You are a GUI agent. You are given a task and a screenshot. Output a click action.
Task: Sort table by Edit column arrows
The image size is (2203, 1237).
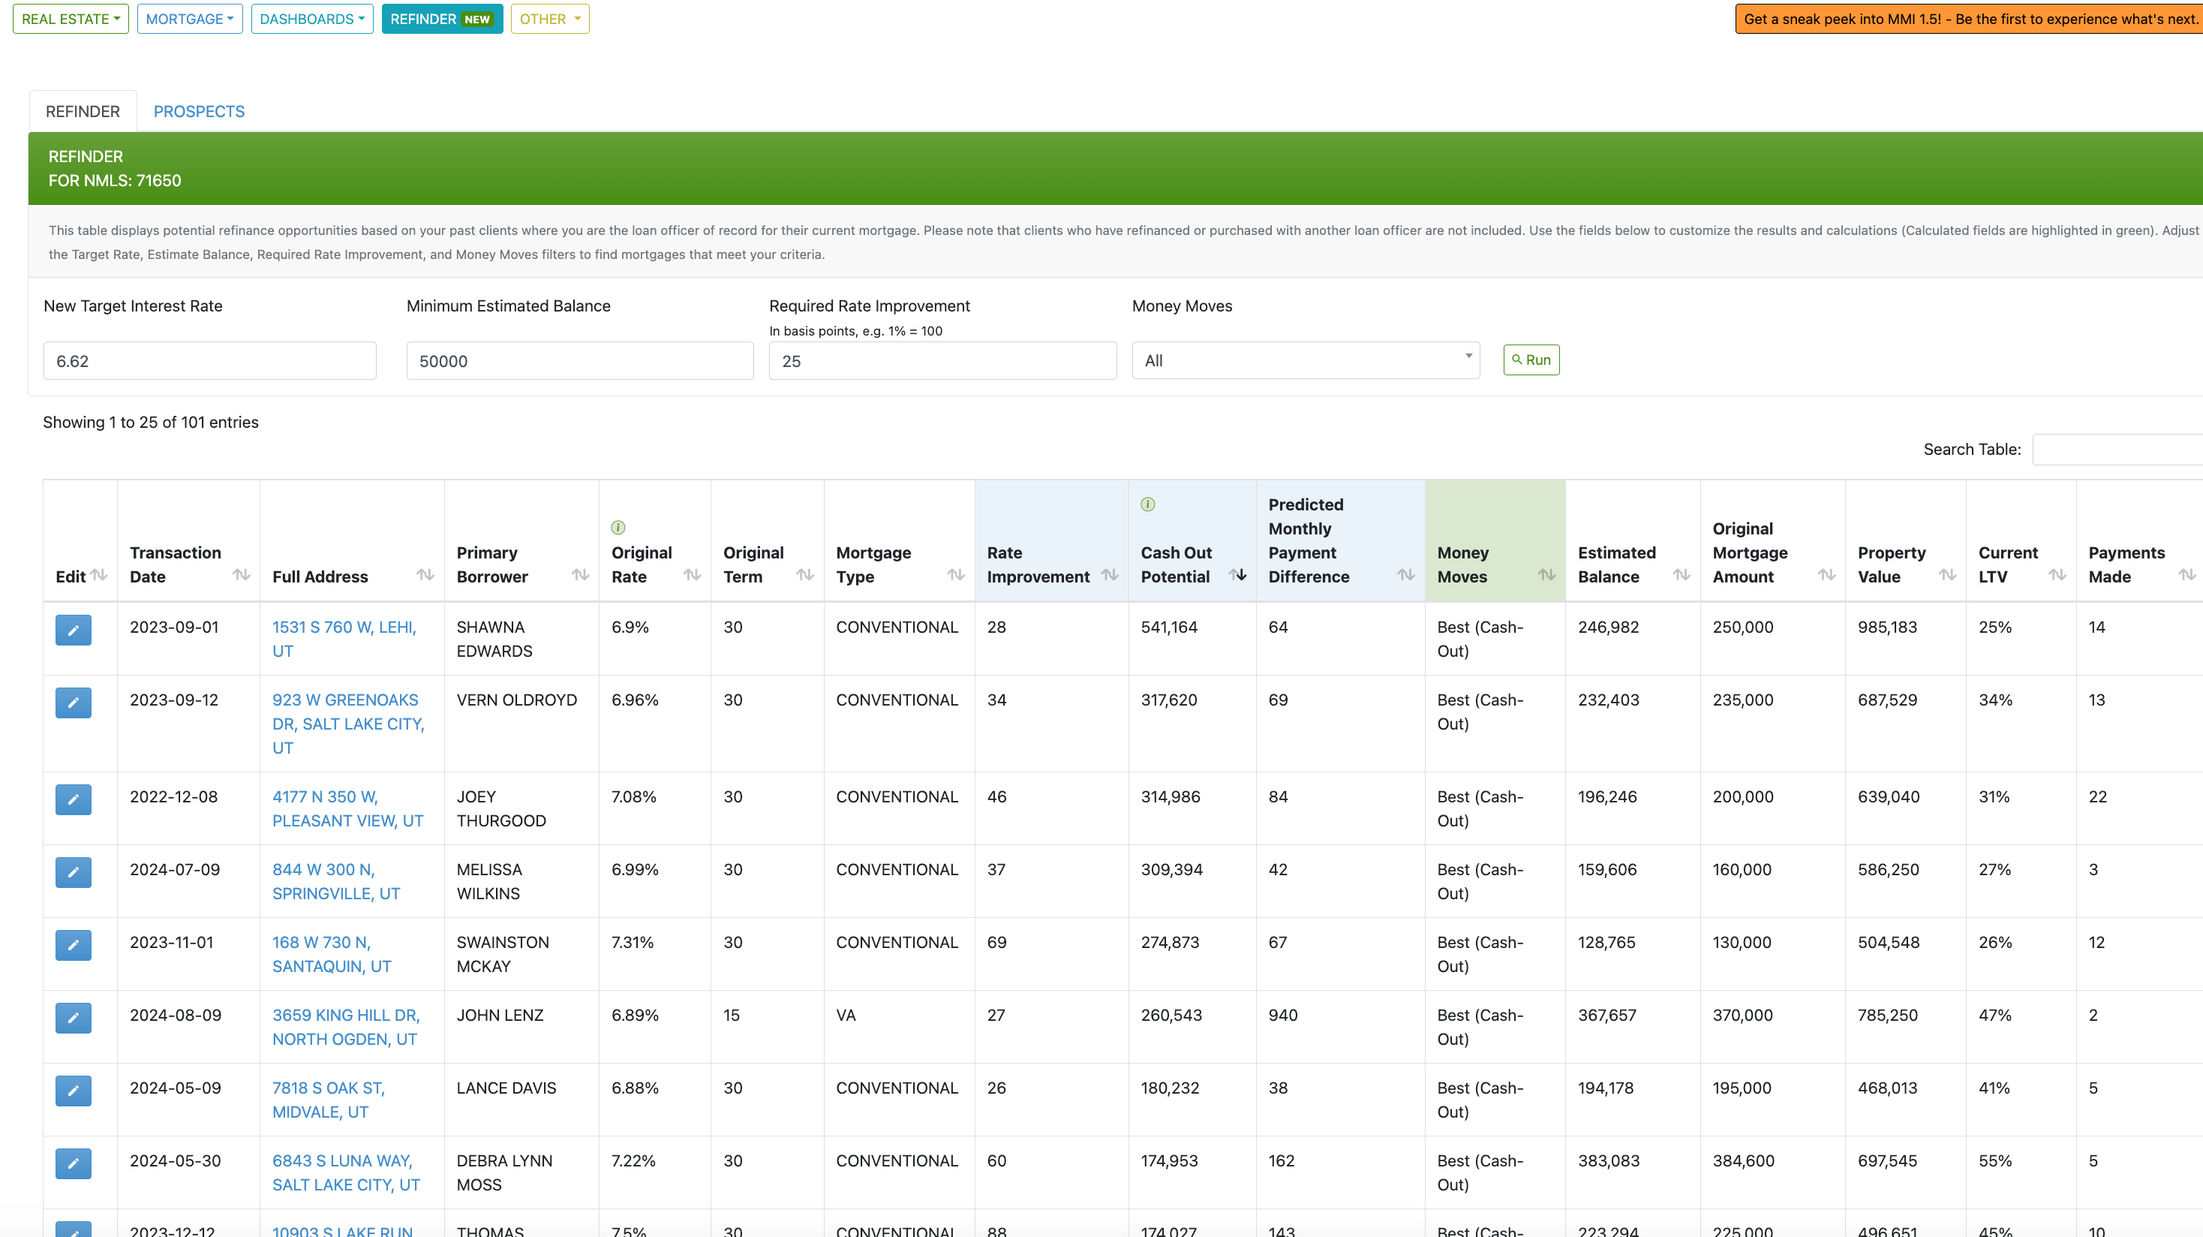click(x=99, y=575)
